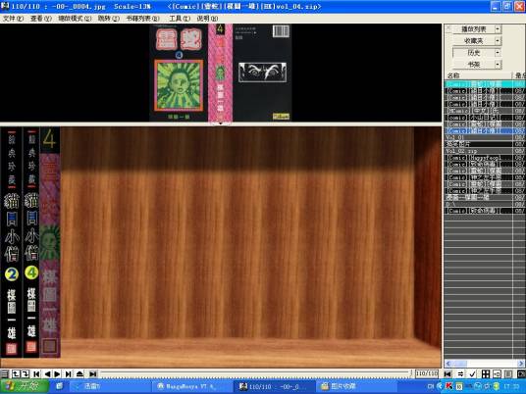
Task: Select the 猫目小僧 volume 2 book spine
Action: click(11, 242)
